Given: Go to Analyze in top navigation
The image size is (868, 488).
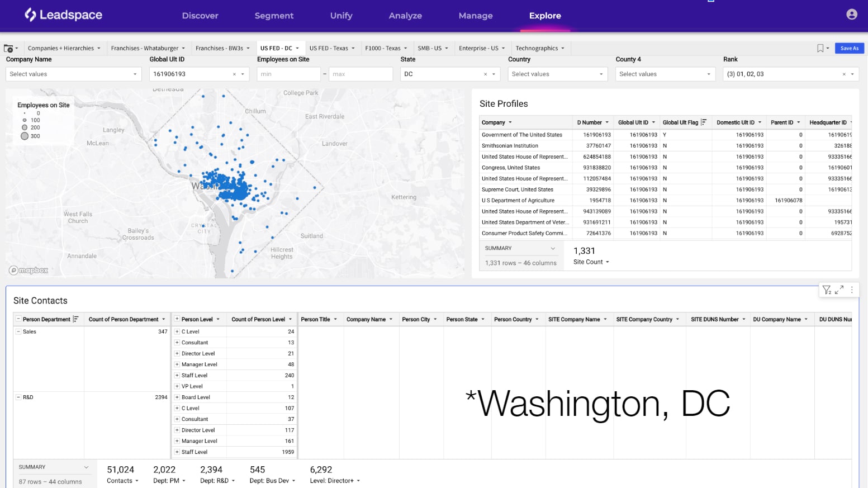Looking at the screenshot, I should [x=405, y=16].
